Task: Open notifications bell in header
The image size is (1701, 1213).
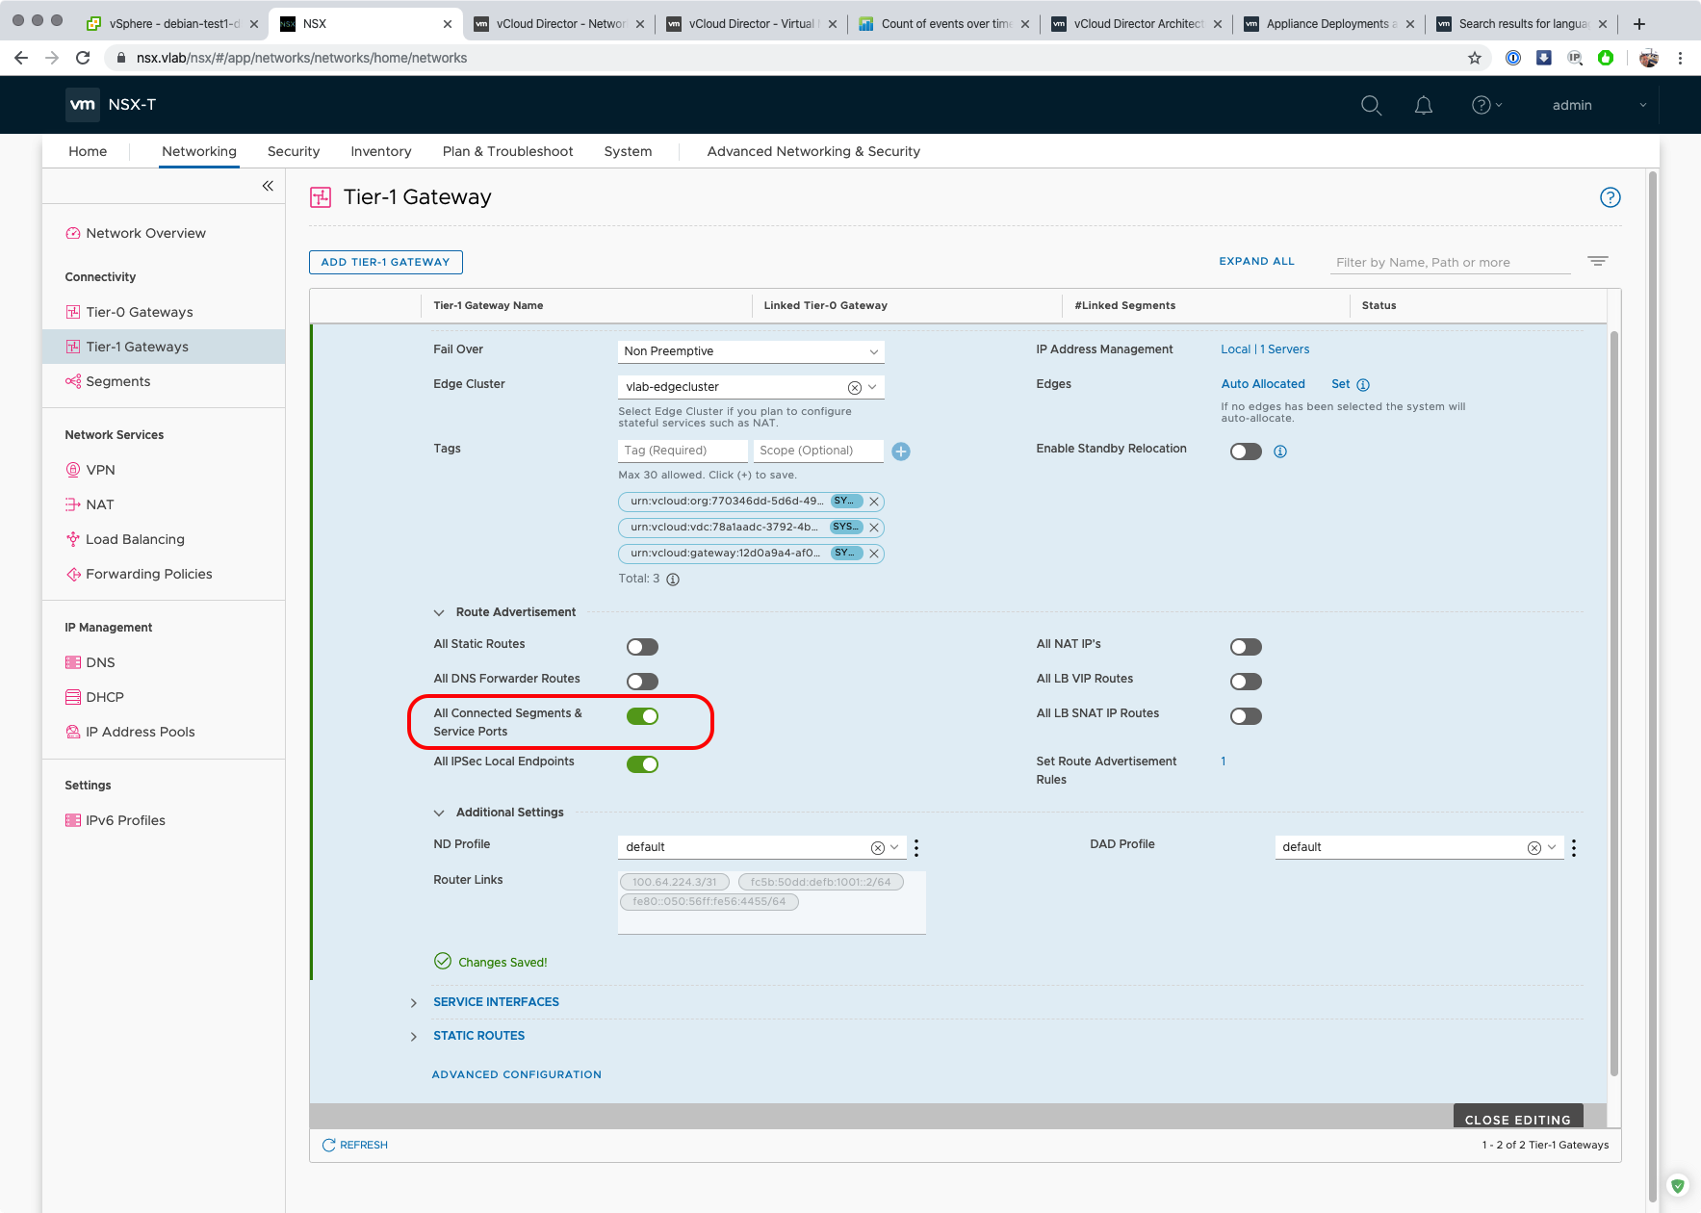Action: pos(1424,105)
